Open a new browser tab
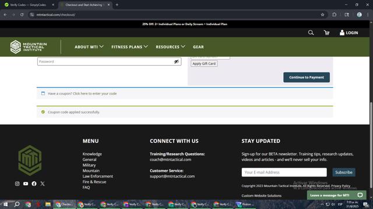The width and height of the screenshot is (373, 209). pos(117,5)
